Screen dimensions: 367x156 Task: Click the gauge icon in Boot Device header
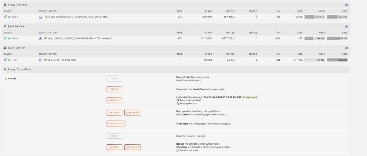347,48
